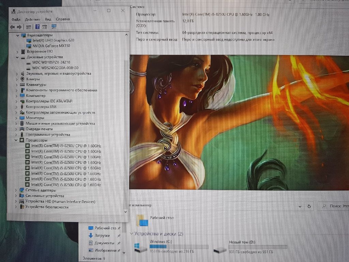Select Изображения in Explorer sidebar
The width and height of the screenshot is (349, 262).
click(x=103, y=250)
